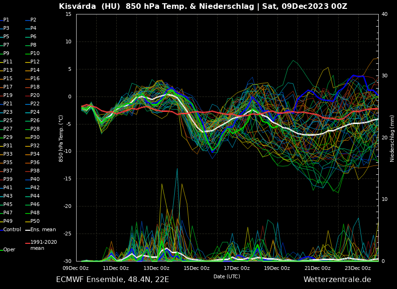Click the 23Dec 00z date tick label
The width and height of the screenshot is (397, 289).
click(x=358, y=268)
